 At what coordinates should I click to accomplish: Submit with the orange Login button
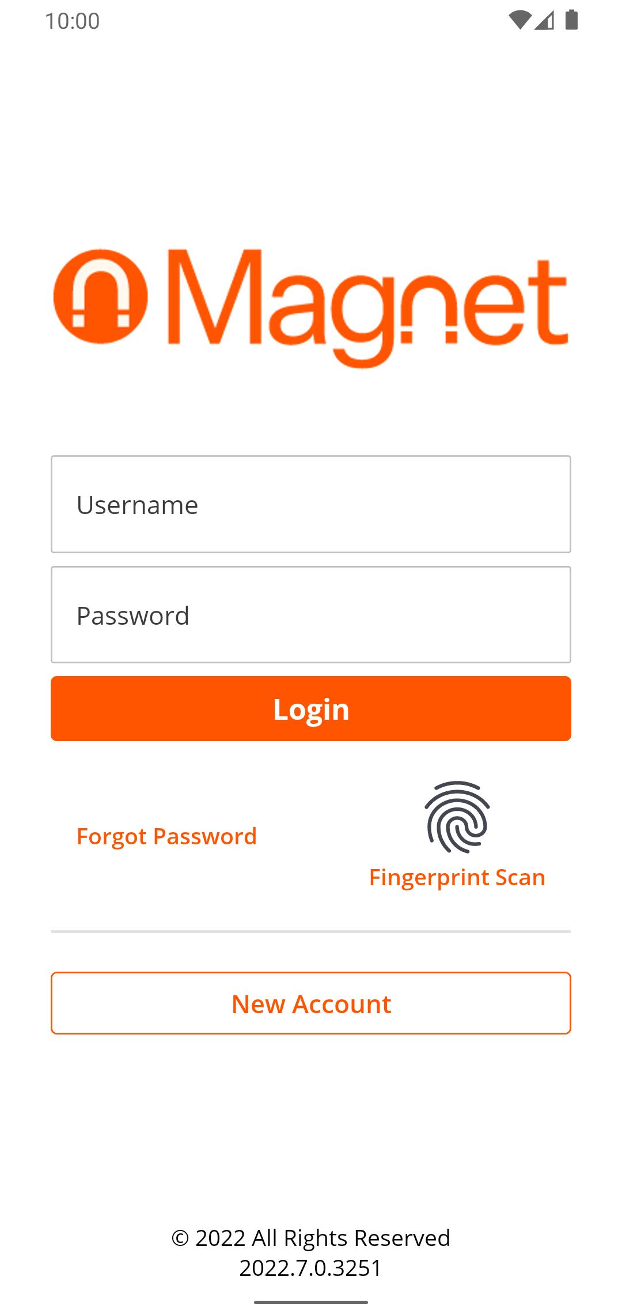pyautogui.click(x=311, y=709)
